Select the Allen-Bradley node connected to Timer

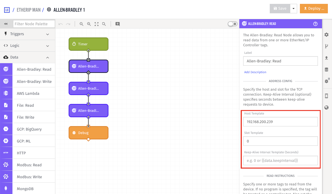tap(89, 66)
